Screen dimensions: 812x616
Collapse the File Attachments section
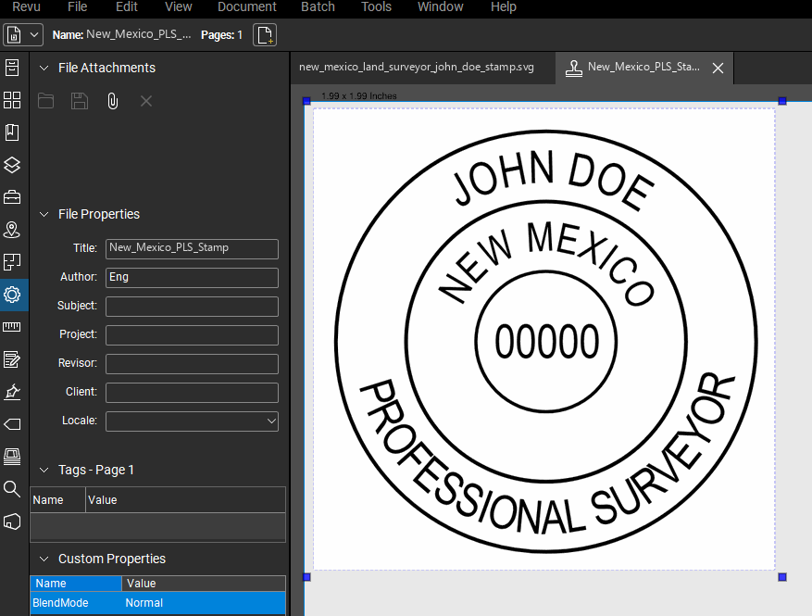click(x=44, y=68)
